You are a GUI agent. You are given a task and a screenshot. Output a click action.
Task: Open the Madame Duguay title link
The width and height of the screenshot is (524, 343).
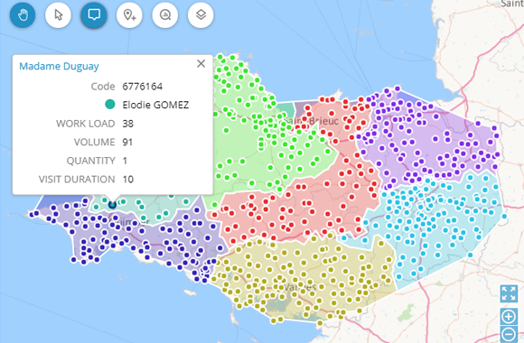59,66
